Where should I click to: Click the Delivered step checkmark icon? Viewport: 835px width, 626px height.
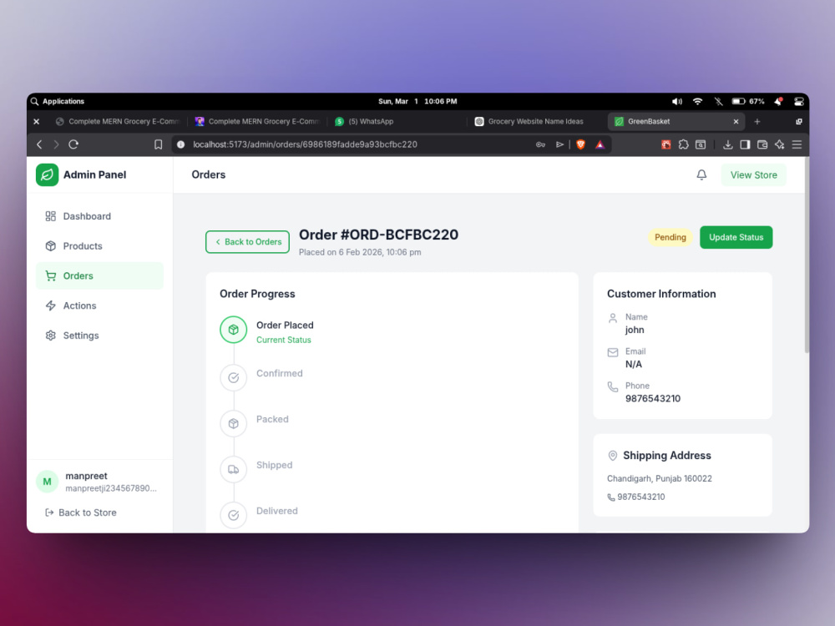tap(233, 515)
